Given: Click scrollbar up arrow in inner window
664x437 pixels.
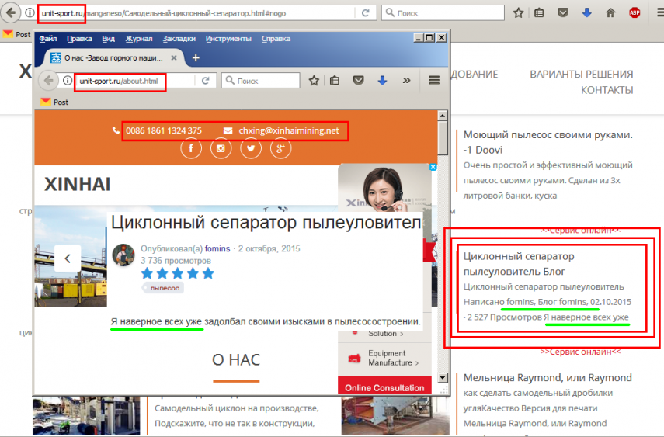Looking at the screenshot, I should (443, 116).
